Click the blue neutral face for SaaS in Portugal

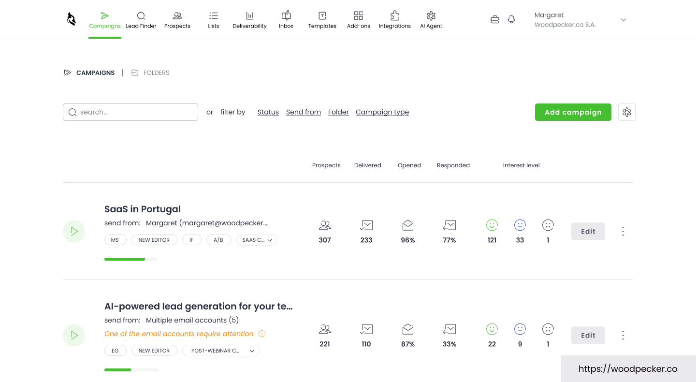pos(520,225)
